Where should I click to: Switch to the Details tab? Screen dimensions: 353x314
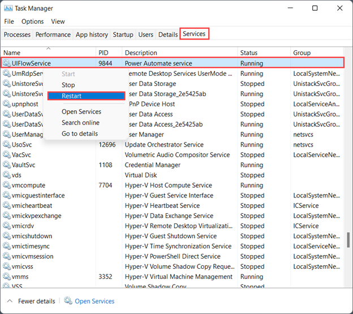pos(168,35)
